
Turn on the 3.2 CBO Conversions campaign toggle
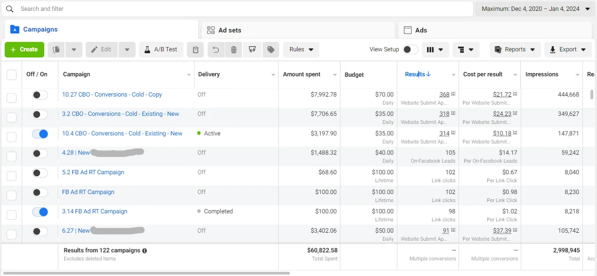pos(40,114)
